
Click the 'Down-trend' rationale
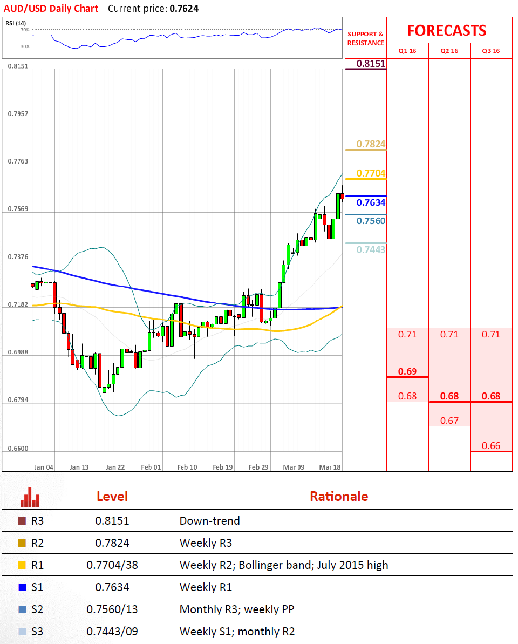click(x=210, y=521)
